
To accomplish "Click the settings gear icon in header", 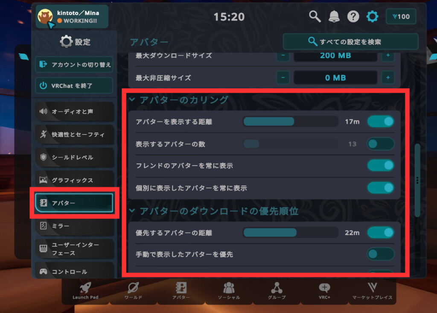I will click(372, 17).
